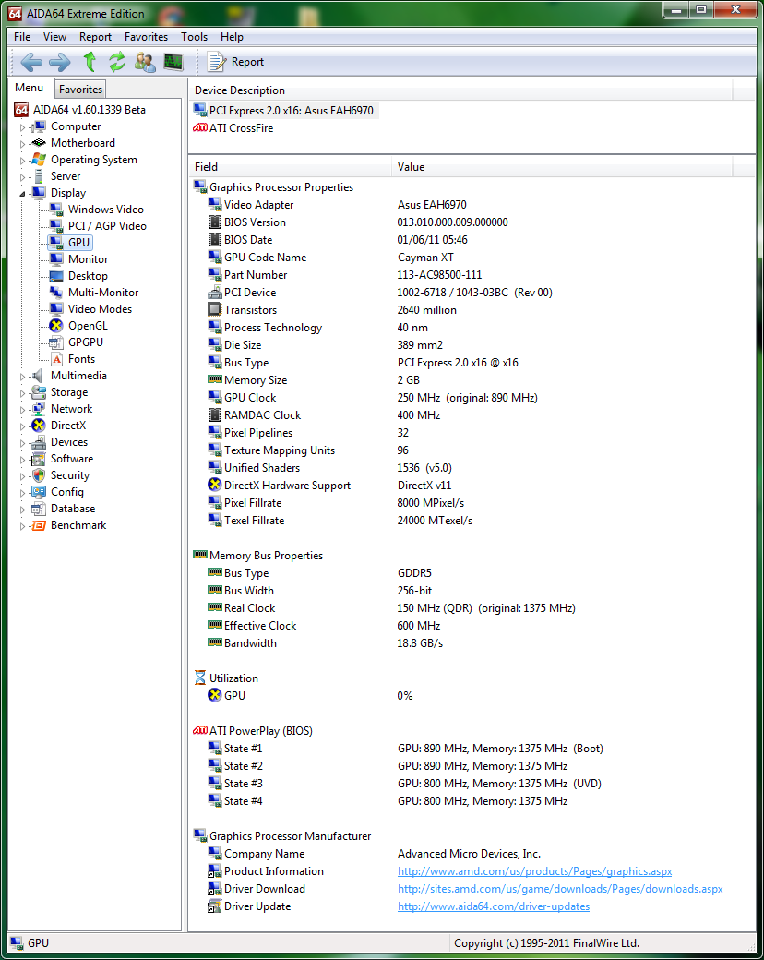Refresh using the green circular arrows icon
This screenshot has height=960, width=764.
point(117,62)
